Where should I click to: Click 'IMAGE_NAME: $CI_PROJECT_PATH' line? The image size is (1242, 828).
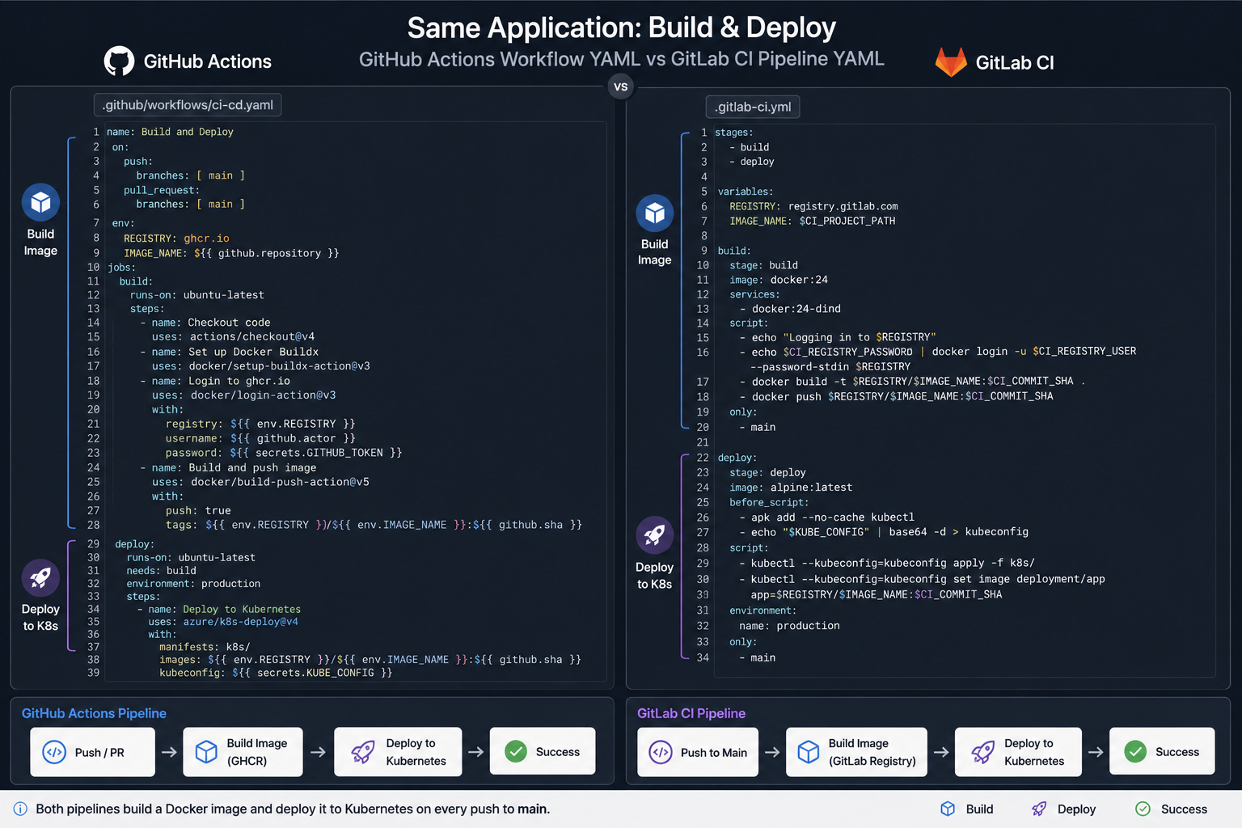(x=812, y=222)
